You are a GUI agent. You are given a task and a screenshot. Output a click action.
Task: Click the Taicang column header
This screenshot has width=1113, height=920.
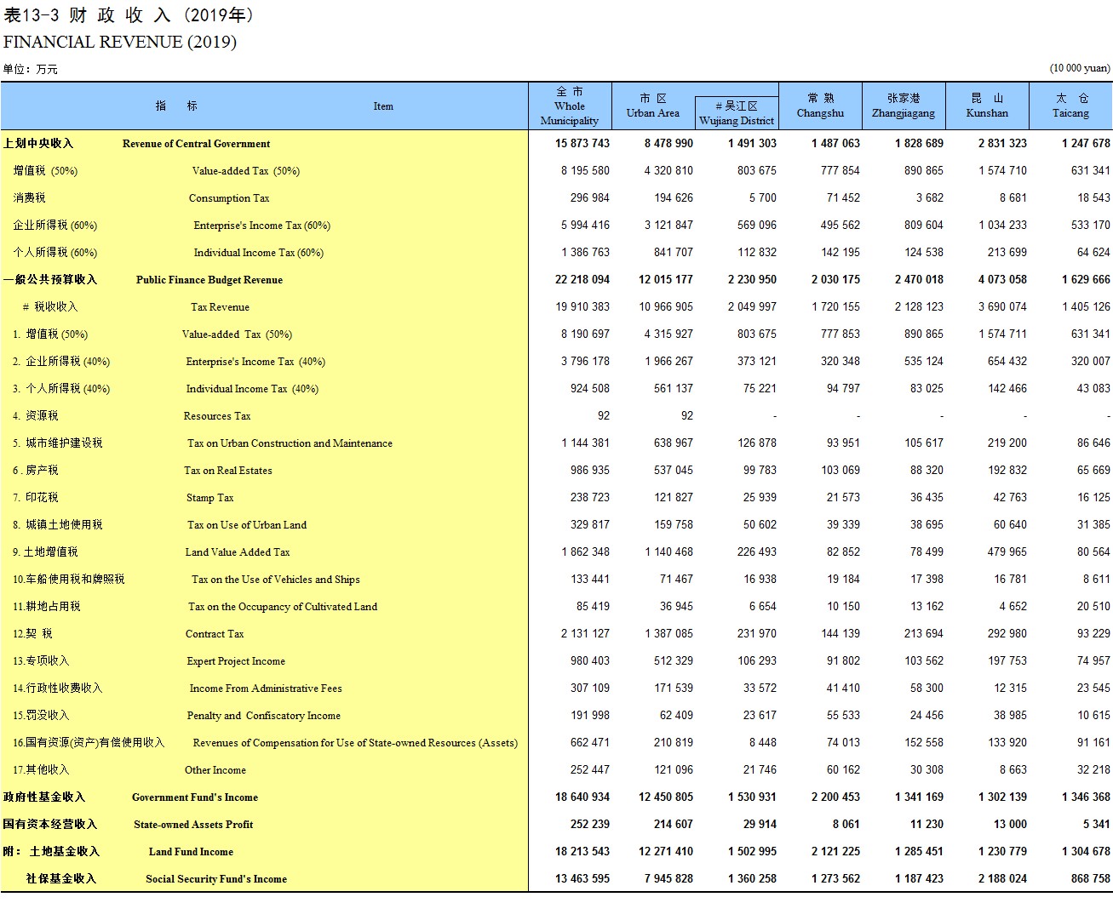click(x=1070, y=106)
